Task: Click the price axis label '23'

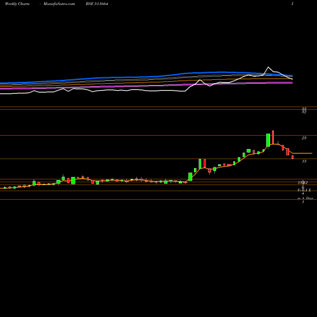Action: (x=304, y=138)
